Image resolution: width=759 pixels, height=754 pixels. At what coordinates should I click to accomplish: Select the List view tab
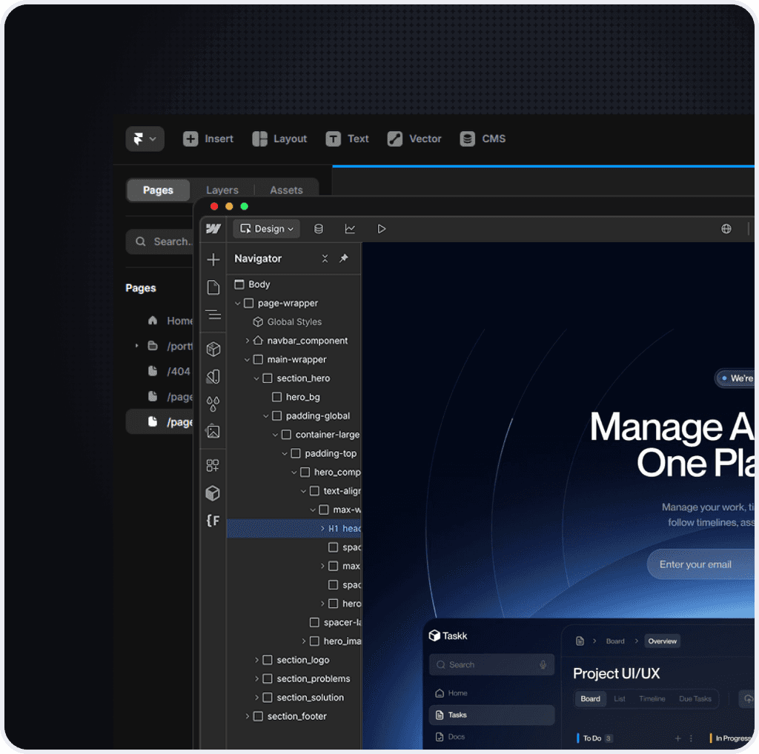(620, 699)
